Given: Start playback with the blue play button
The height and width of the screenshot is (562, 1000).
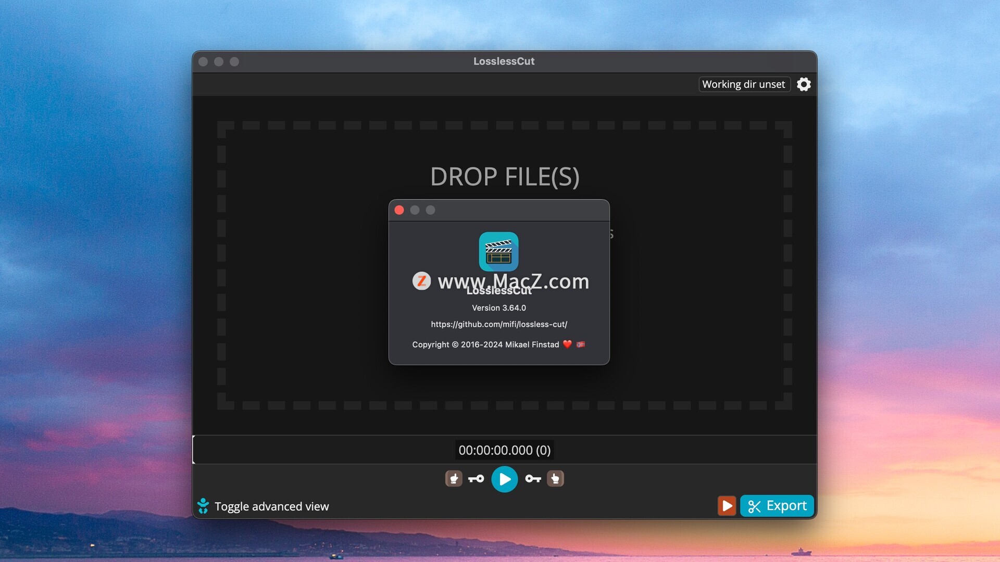Looking at the screenshot, I should tap(504, 479).
